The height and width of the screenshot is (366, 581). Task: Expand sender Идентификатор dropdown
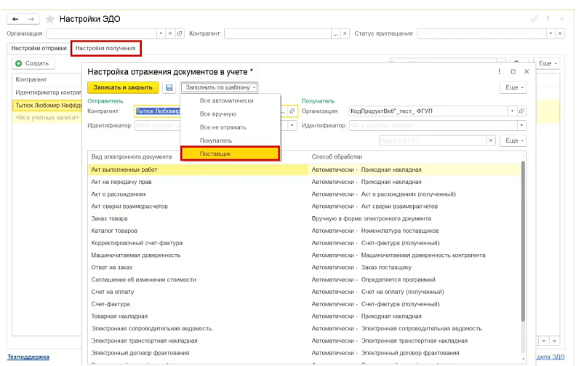(292, 125)
